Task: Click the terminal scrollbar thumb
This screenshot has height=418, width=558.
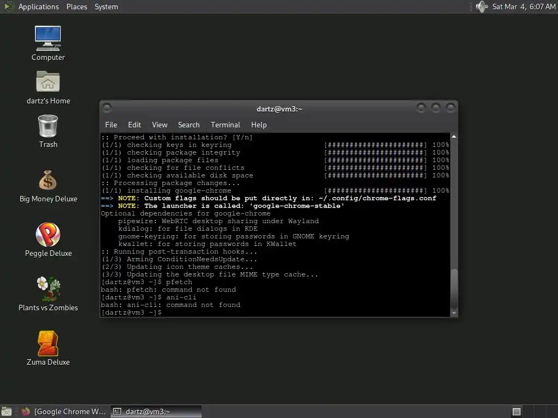Action: point(454,289)
